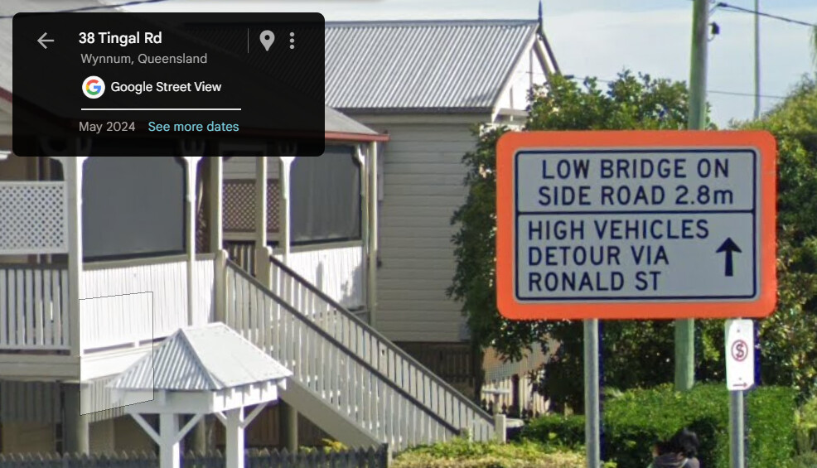Click the location pin icon
The image size is (817, 468).
267,40
